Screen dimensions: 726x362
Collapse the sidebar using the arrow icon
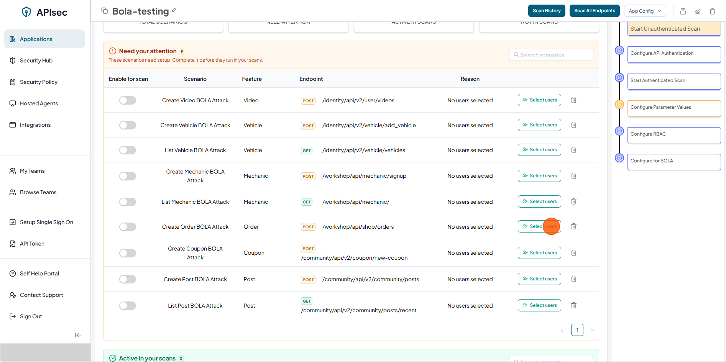coord(78,335)
